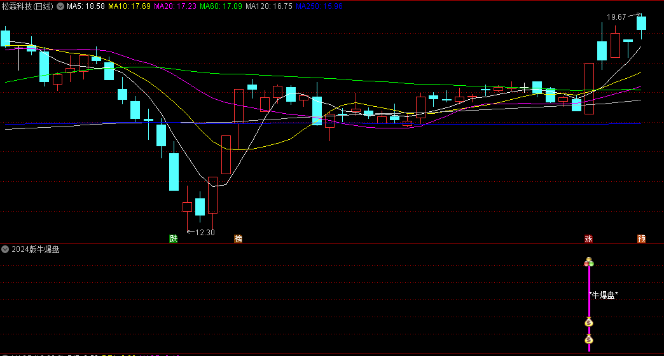The image size is (664, 356).
Task: Select the 松霖科技(日线) chart title
Action: click(28, 6)
